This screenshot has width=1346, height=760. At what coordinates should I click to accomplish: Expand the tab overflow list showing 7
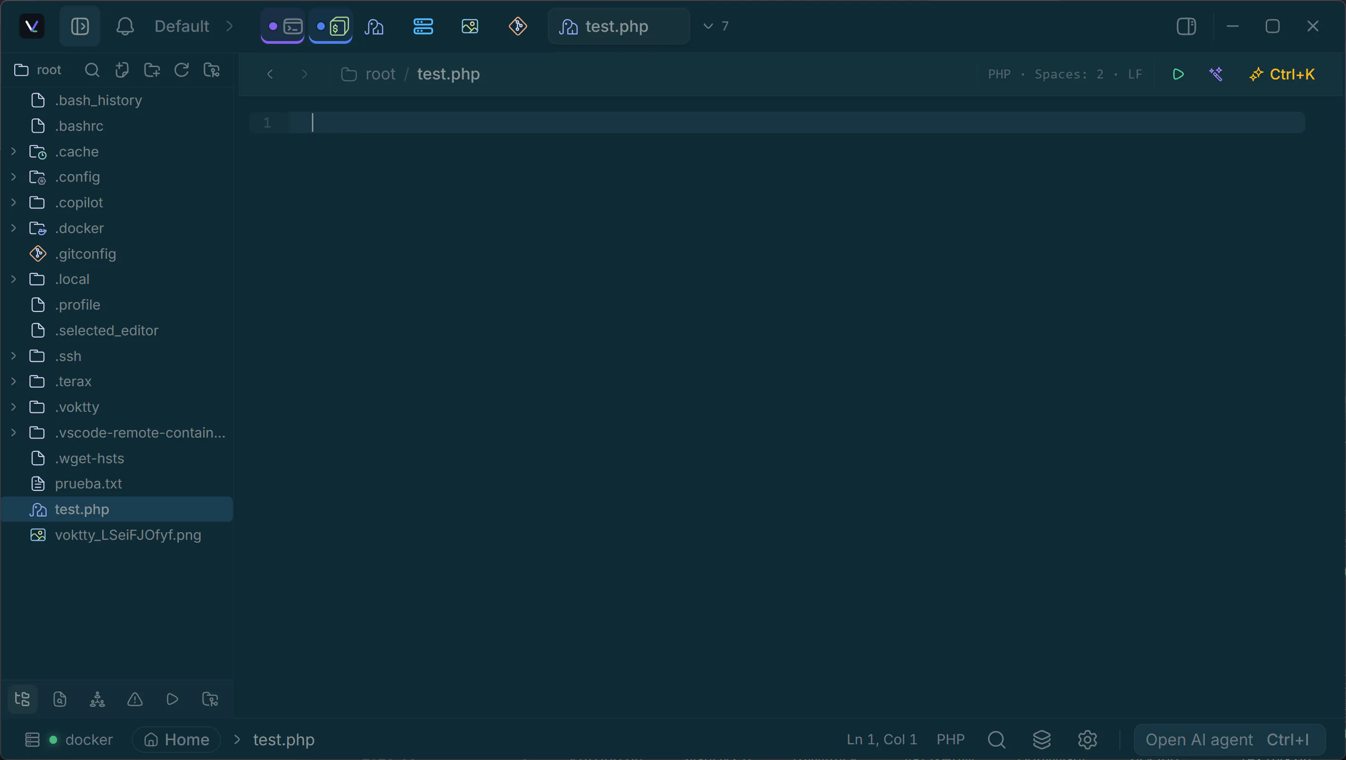(x=716, y=26)
